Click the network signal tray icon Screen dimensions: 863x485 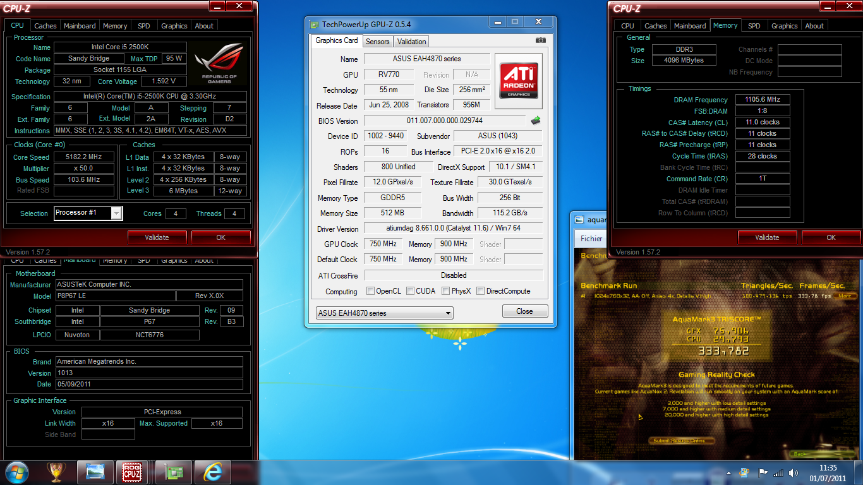[x=778, y=472]
